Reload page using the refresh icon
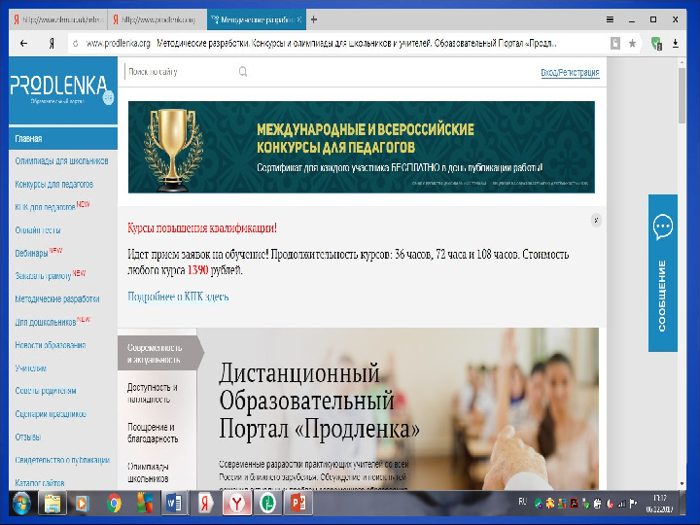The height and width of the screenshot is (525, 700). pos(76,44)
